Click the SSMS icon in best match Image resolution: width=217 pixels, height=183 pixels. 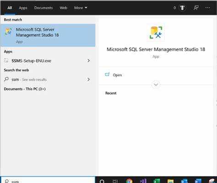[x=8, y=32]
